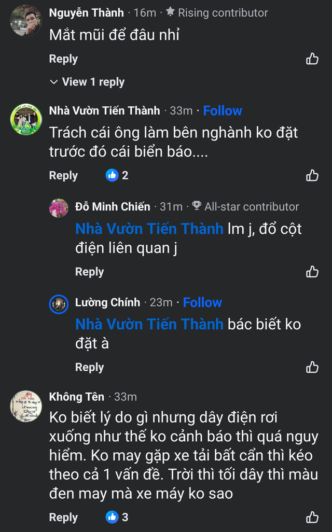Open Nhà Vườn Tiến Thành's avatar
This screenshot has height=532, width=332.
pyautogui.click(x=26, y=119)
